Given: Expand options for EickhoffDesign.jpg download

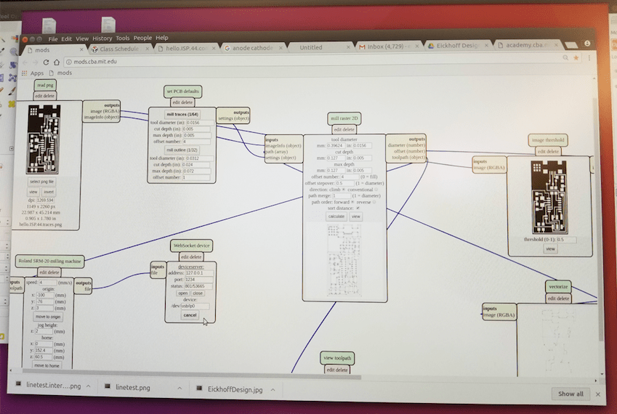Looking at the screenshot, I should (273, 390).
